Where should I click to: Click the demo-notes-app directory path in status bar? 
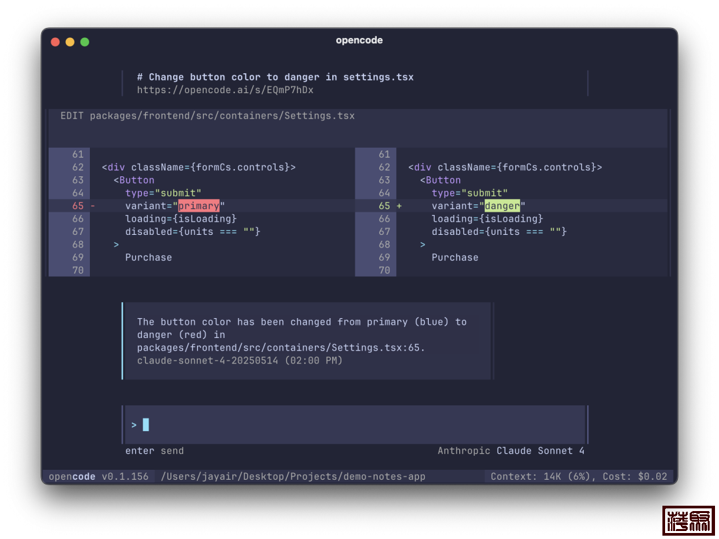293,476
